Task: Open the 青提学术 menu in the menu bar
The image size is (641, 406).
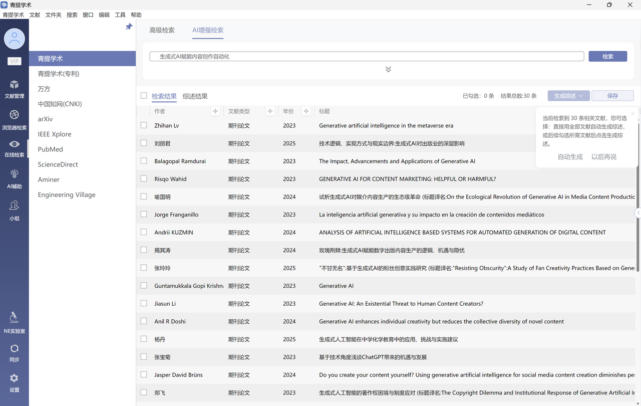Action: [14, 15]
